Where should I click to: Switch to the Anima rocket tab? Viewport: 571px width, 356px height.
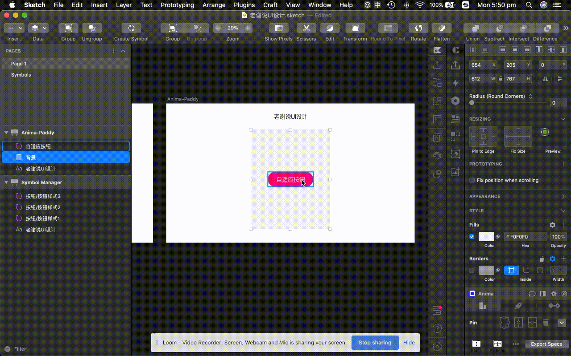click(x=518, y=306)
